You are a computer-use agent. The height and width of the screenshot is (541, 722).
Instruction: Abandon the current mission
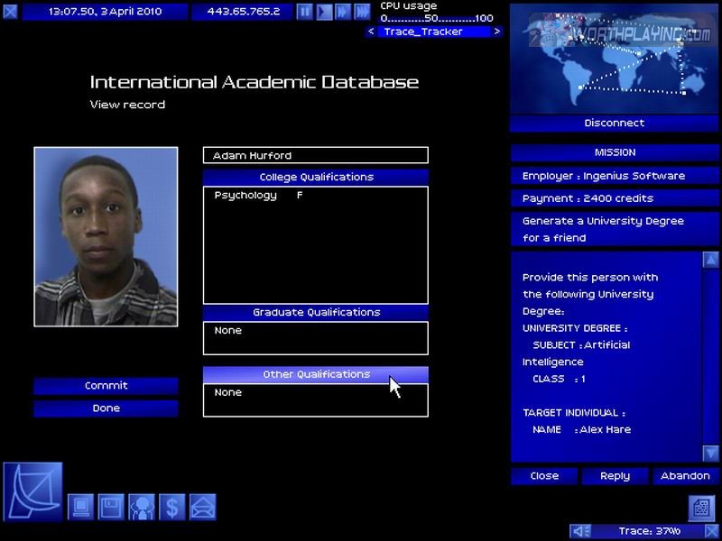click(685, 476)
